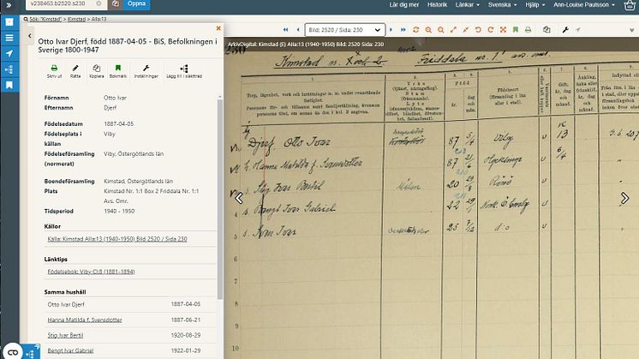Open the Födelsebok: Viby C:8 link
The image size is (639, 359).
pos(91,272)
